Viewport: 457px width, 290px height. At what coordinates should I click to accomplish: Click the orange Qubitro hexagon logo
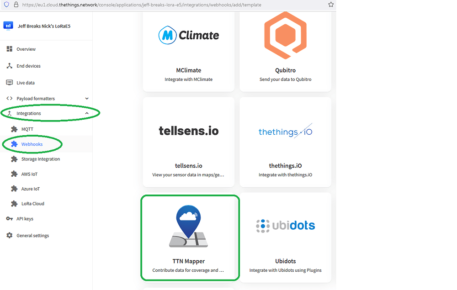[x=285, y=35]
